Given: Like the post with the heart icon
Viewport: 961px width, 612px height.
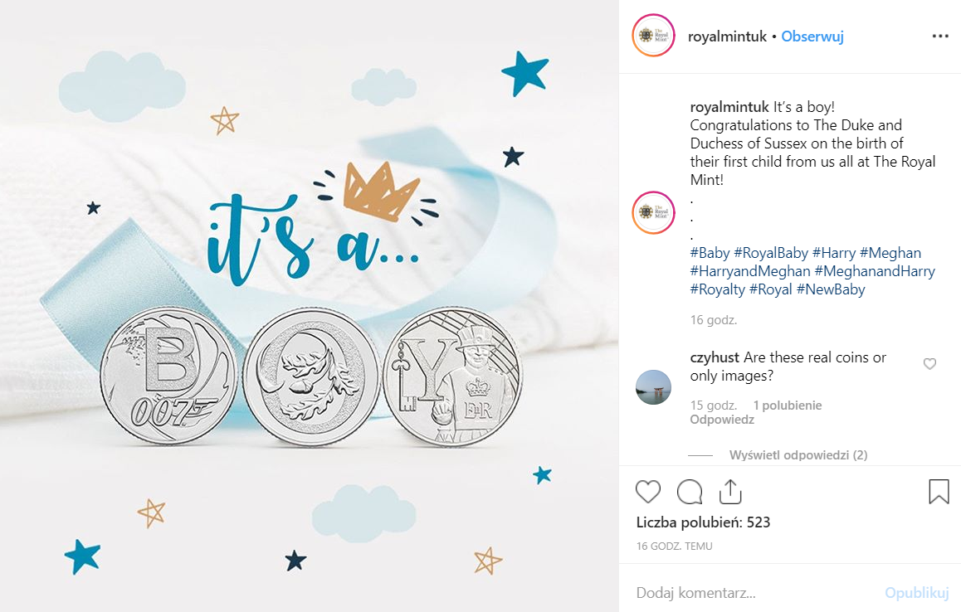Looking at the screenshot, I should tap(648, 492).
